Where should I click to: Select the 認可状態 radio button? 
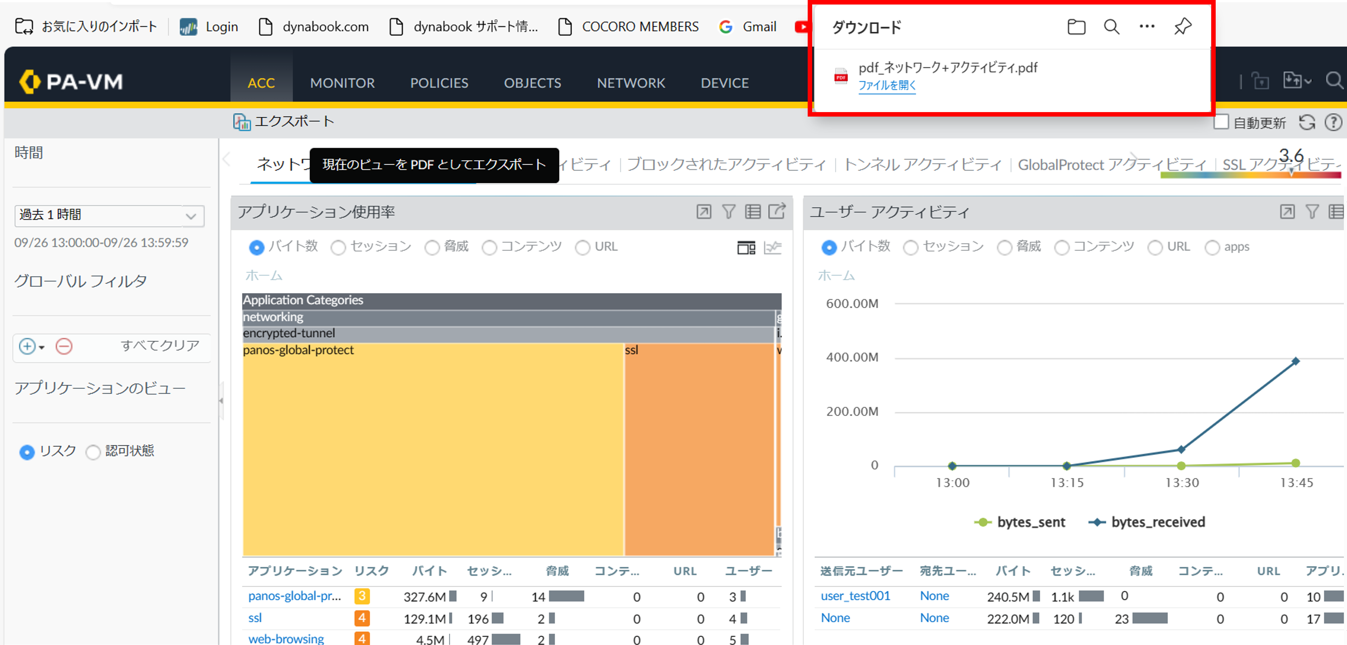[93, 452]
